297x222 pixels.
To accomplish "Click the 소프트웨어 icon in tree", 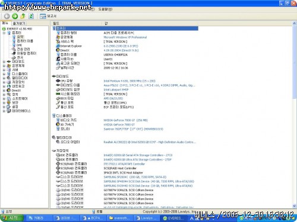I will pos(9,99).
